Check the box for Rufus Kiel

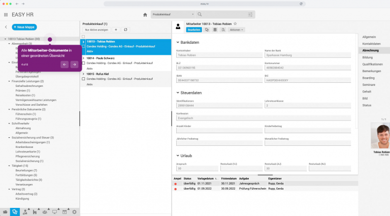coord(83,79)
